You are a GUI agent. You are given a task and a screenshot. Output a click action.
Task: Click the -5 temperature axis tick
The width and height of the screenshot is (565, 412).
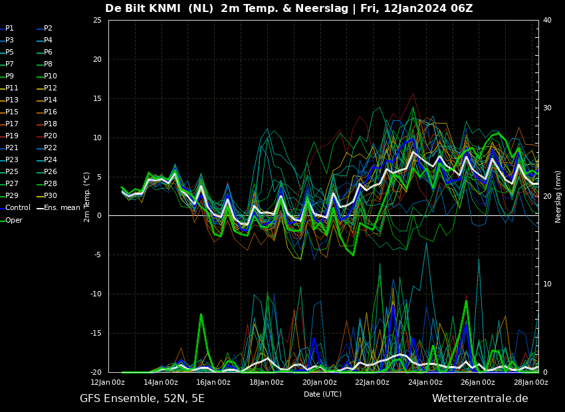pyautogui.click(x=98, y=255)
